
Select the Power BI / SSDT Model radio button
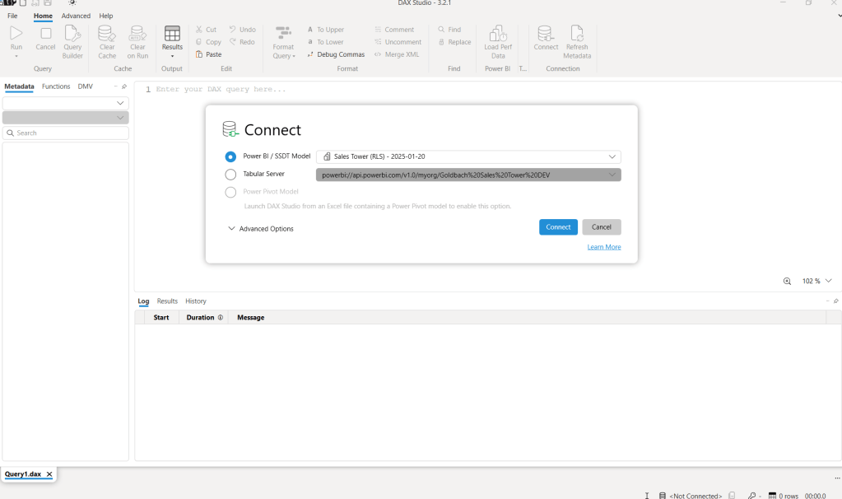tap(230, 156)
